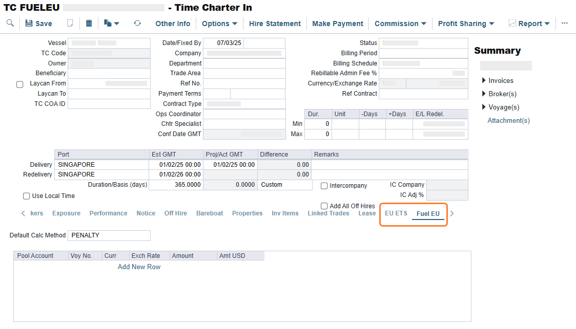Image resolution: width=576 pixels, height=329 pixels.
Task: Click the Default Calc Method field
Action: click(109, 235)
